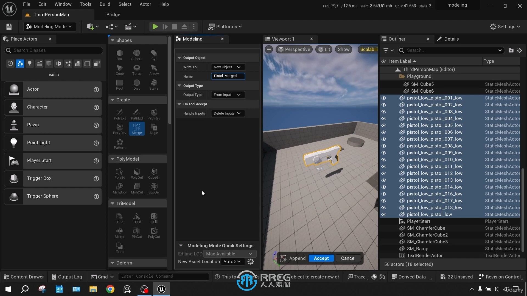Viewport: 527px width, 296px height.
Task: Save the current level with the disk icon
Action: coord(9,27)
